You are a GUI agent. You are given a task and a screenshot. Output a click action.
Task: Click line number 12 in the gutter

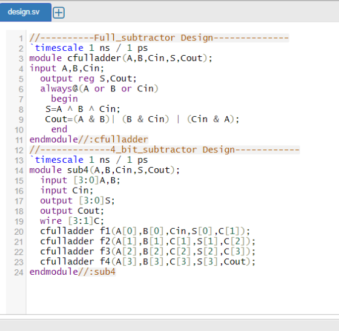coord(19,150)
